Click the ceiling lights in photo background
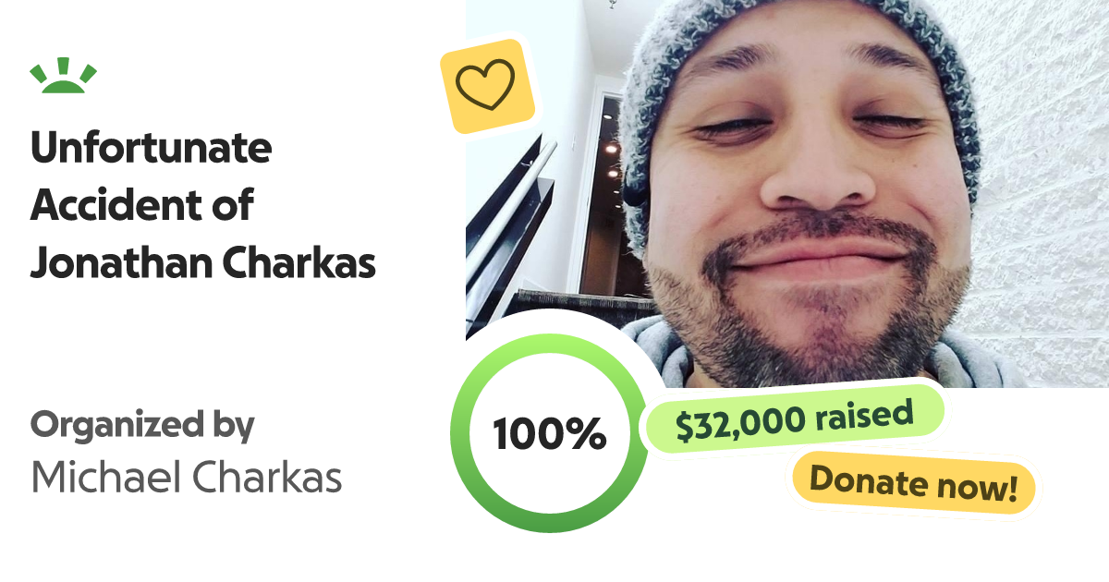The image size is (1109, 582). click(x=613, y=148)
